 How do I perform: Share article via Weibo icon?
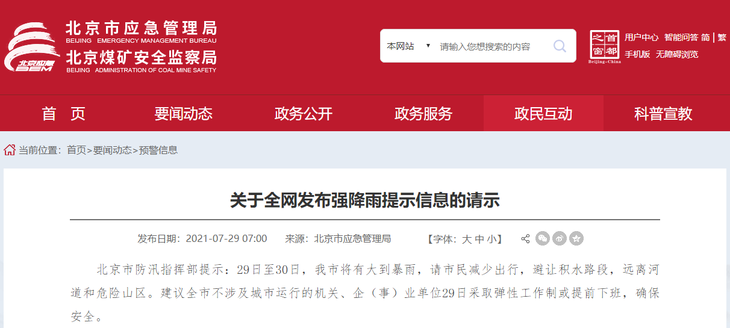coord(560,239)
